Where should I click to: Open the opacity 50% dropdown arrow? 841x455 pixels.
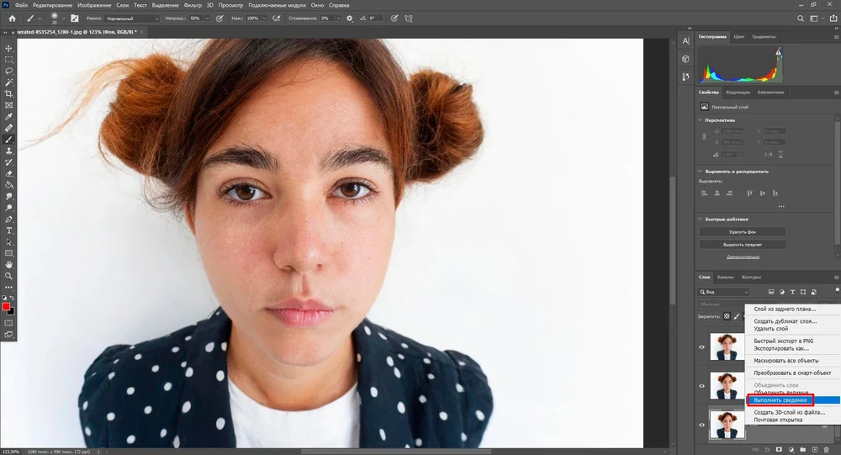coord(207,19)
